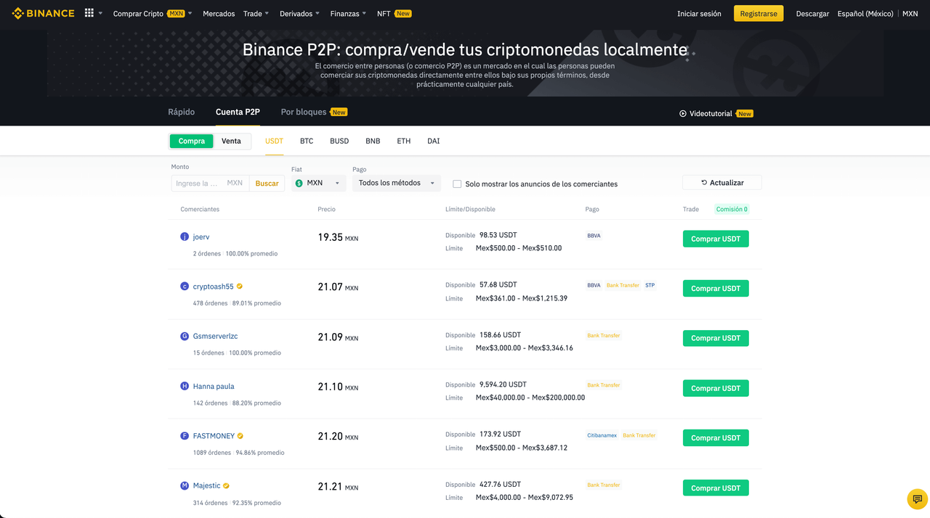Click the Citibanamex payment tag

(x=602, y=435)
